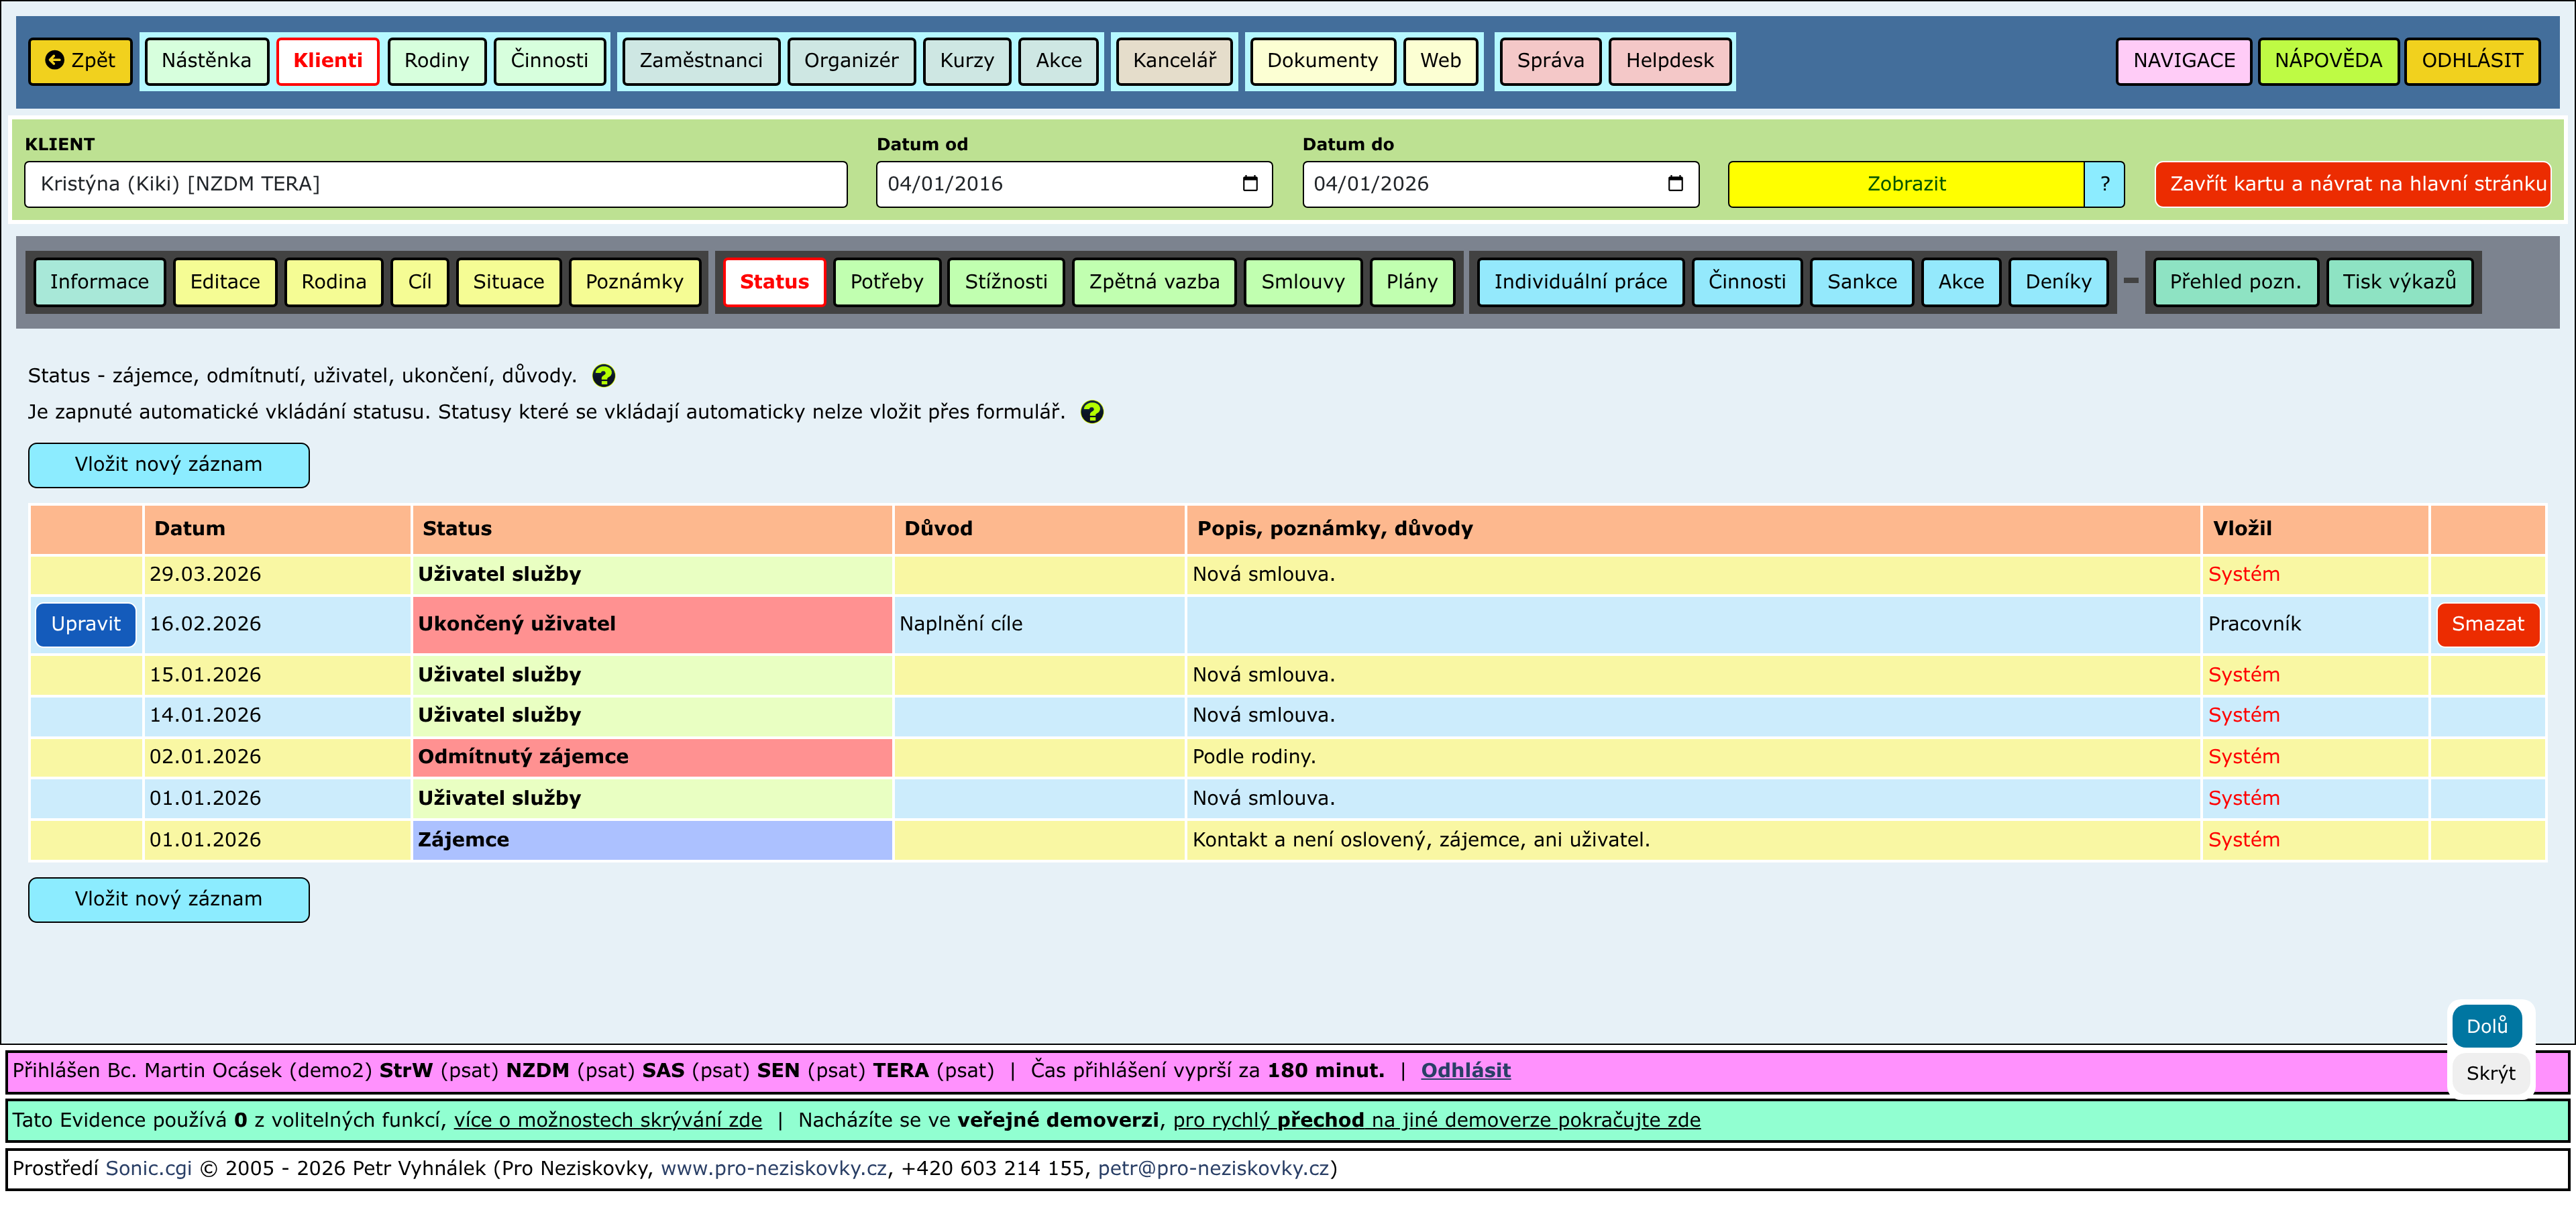
Task: Open the Správa section
Action: coord(1551,61)
